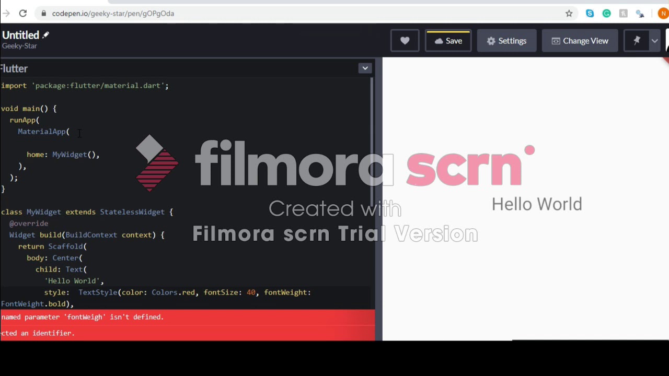Click the Hello World text in preview
669x376 pixels.
pos(537,204)
